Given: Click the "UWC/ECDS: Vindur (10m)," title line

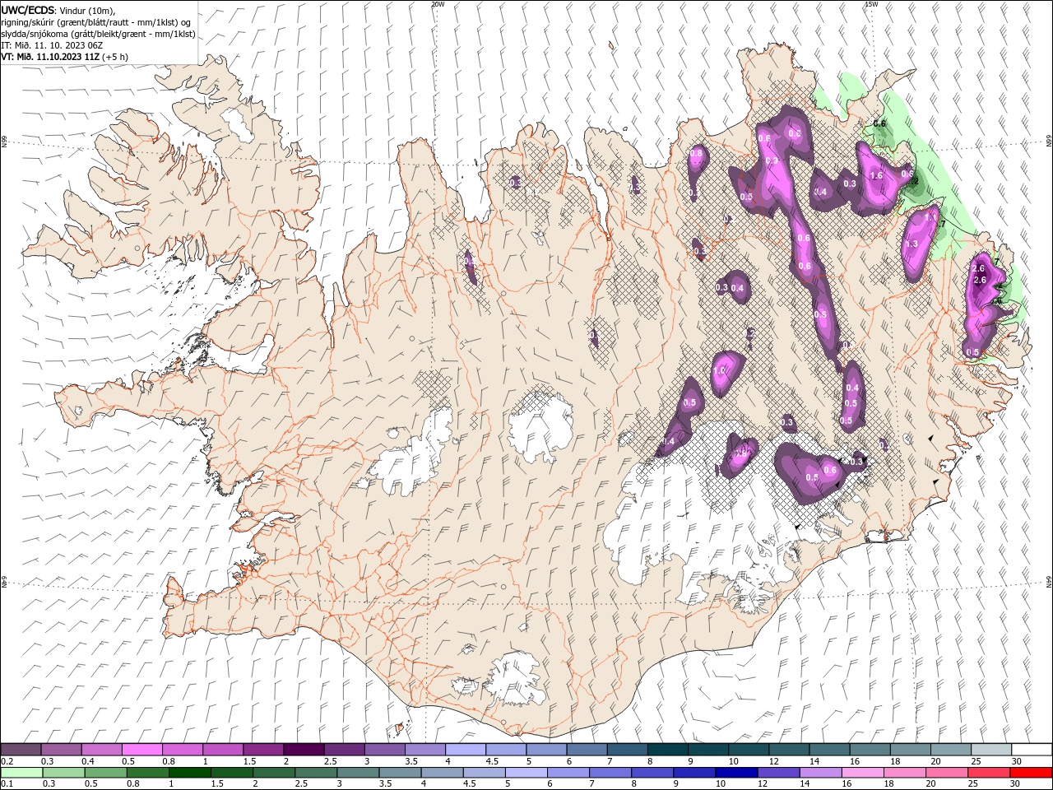Looking at the screenshot, I should point(58,9).
